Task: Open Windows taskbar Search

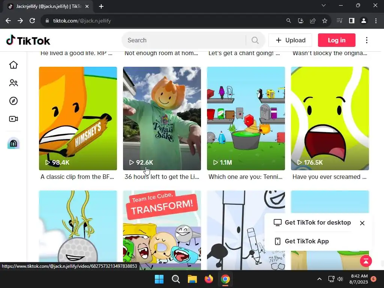Action: tap(176, 279)
